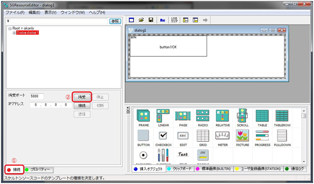
Task: Open the ヘルプ(H) menu
Action: point(97,12)
